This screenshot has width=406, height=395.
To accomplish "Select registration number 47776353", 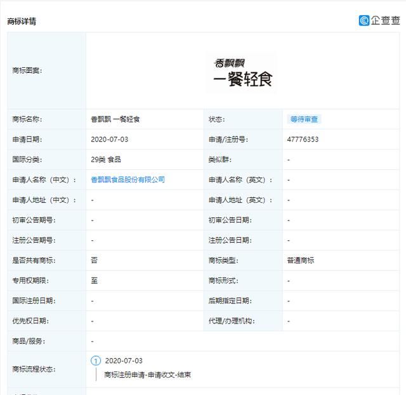I will [303, 139].
